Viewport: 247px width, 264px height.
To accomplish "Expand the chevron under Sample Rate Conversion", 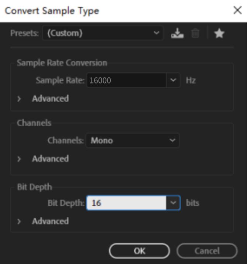I will click(x=20, y=99).
